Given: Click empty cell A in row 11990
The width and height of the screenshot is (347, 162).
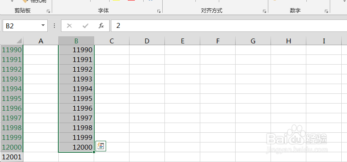Looking at the screenshot, I should pos(41,50).
